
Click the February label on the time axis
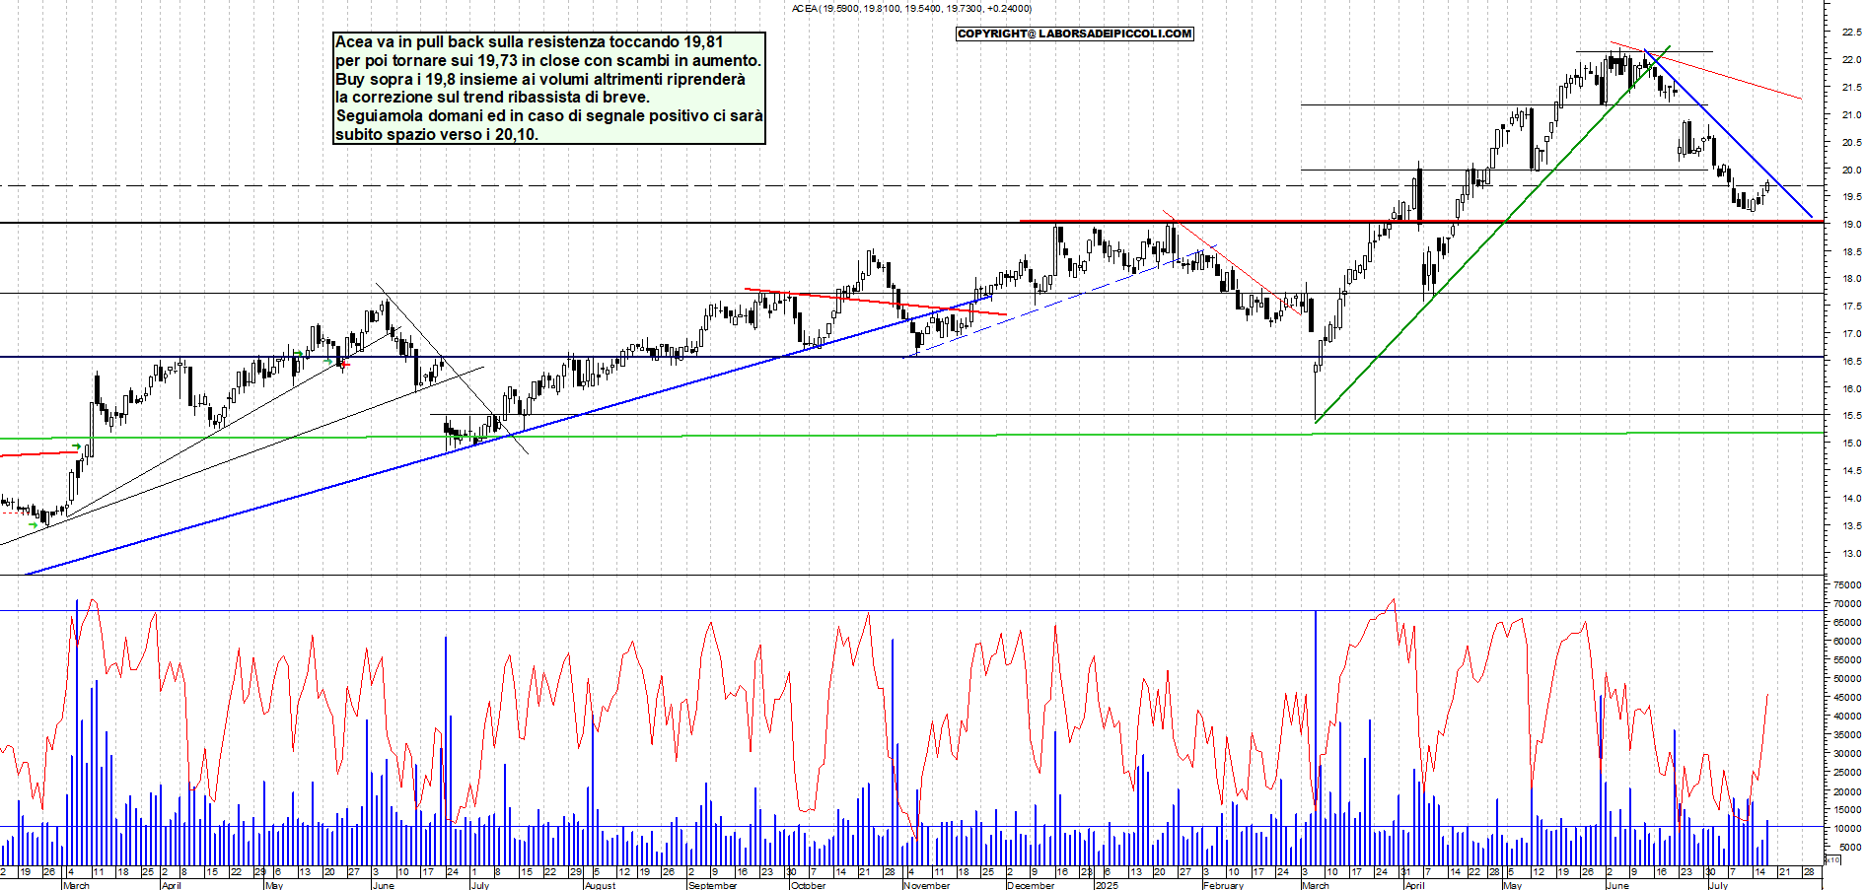click(1223, 885)
